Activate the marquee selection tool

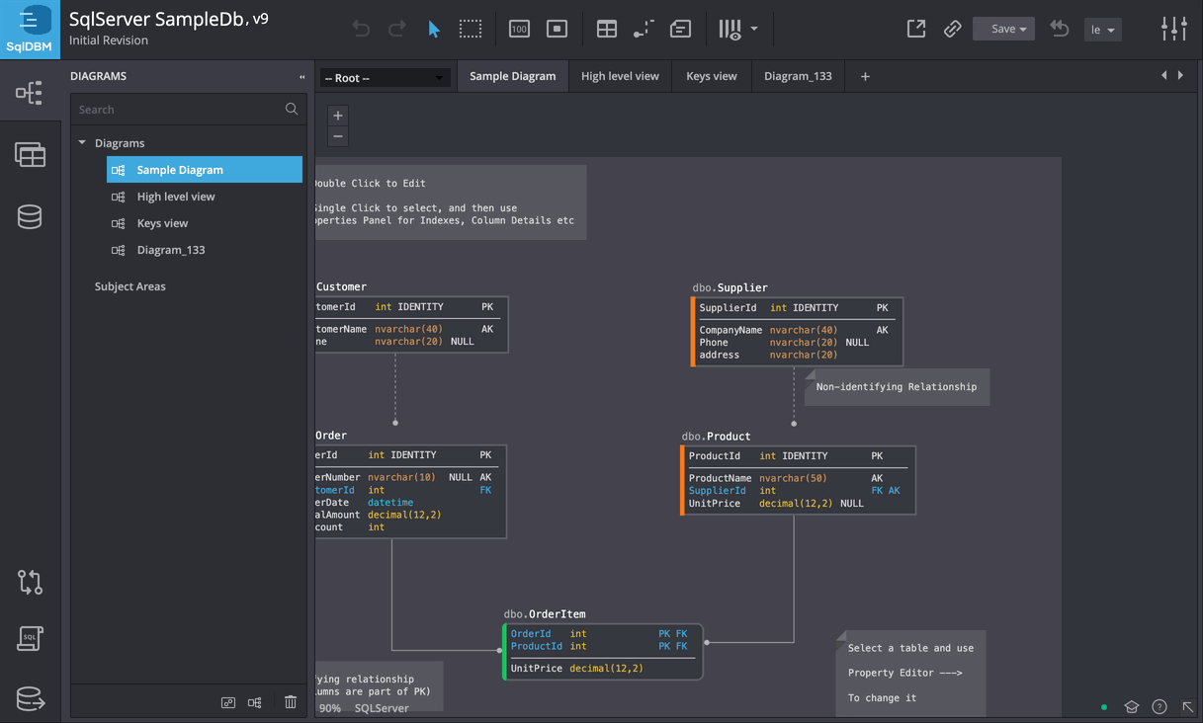[x=471, y=30]
